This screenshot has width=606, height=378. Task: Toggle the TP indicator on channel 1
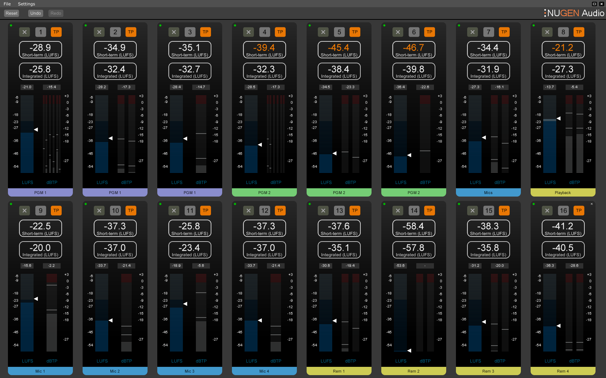coord(56,32)
